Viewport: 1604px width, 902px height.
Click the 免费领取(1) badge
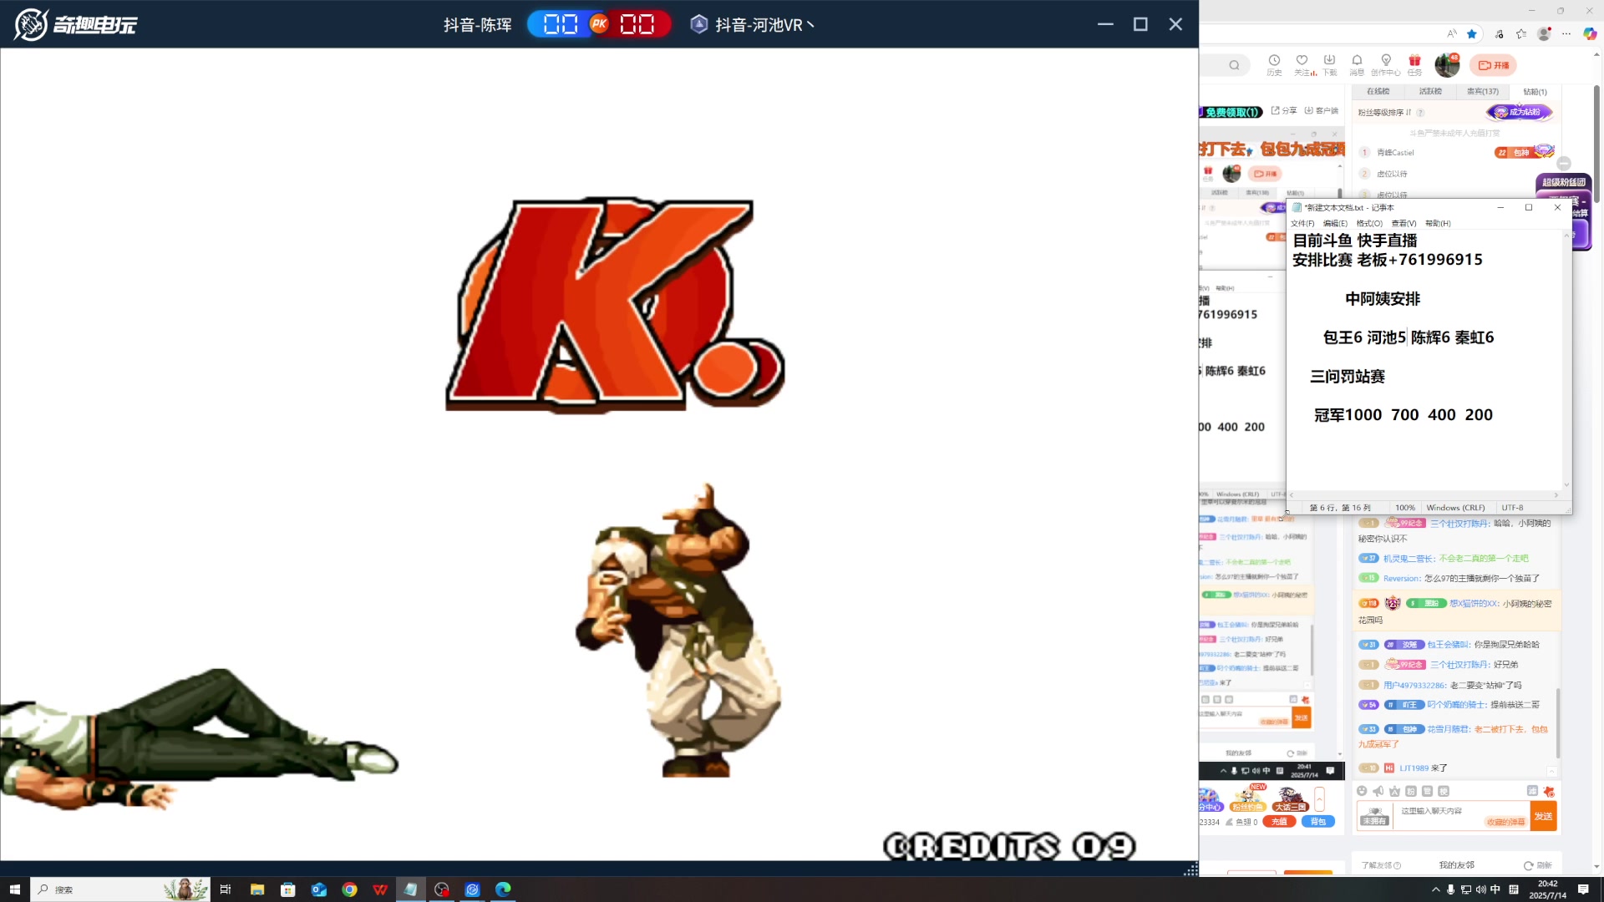tap(1231, 112)
